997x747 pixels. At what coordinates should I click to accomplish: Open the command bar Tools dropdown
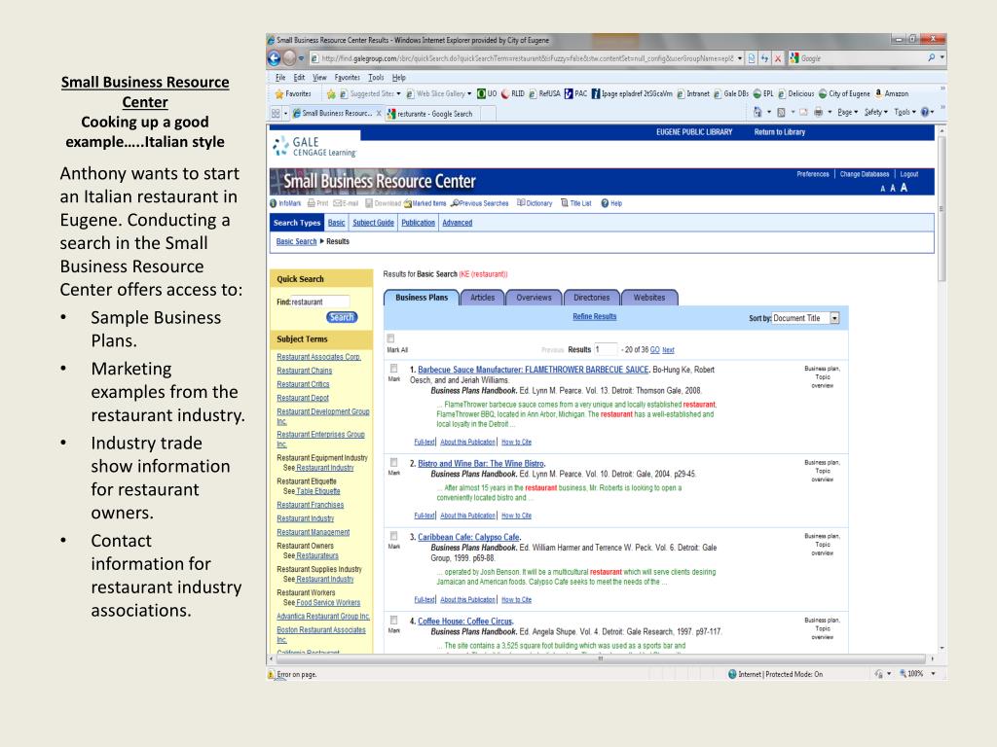point(905,113)
